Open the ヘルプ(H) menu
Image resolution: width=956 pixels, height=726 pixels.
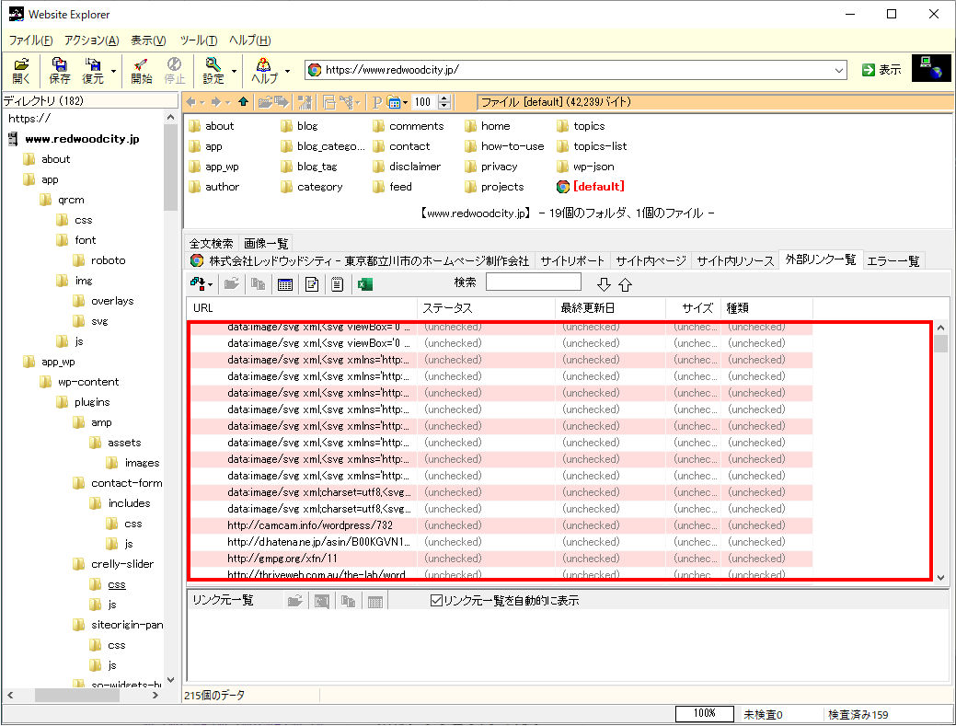click(x=250, y=40)
